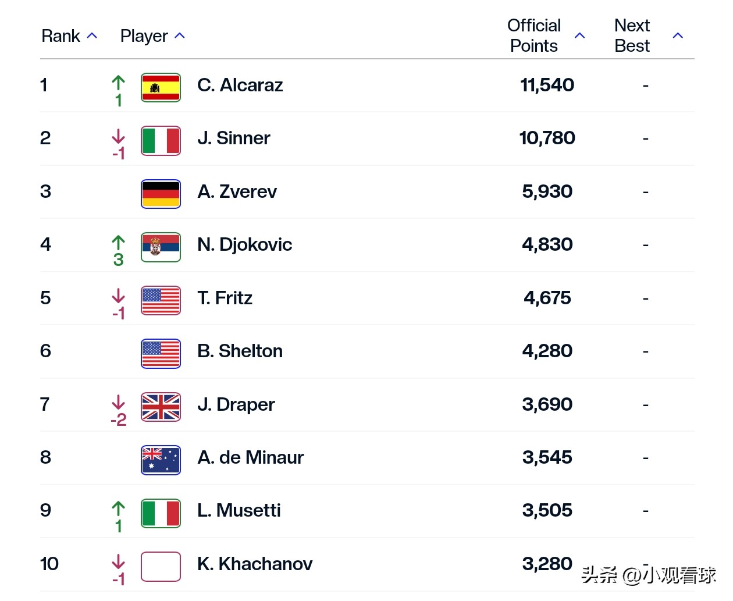Click the US flag beside Shelton
The height and width of the screenshot is (601, 733).
(161, 354)
